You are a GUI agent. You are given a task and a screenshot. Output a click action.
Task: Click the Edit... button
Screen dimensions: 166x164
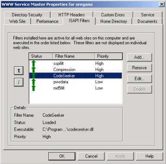tap(139, 79)
